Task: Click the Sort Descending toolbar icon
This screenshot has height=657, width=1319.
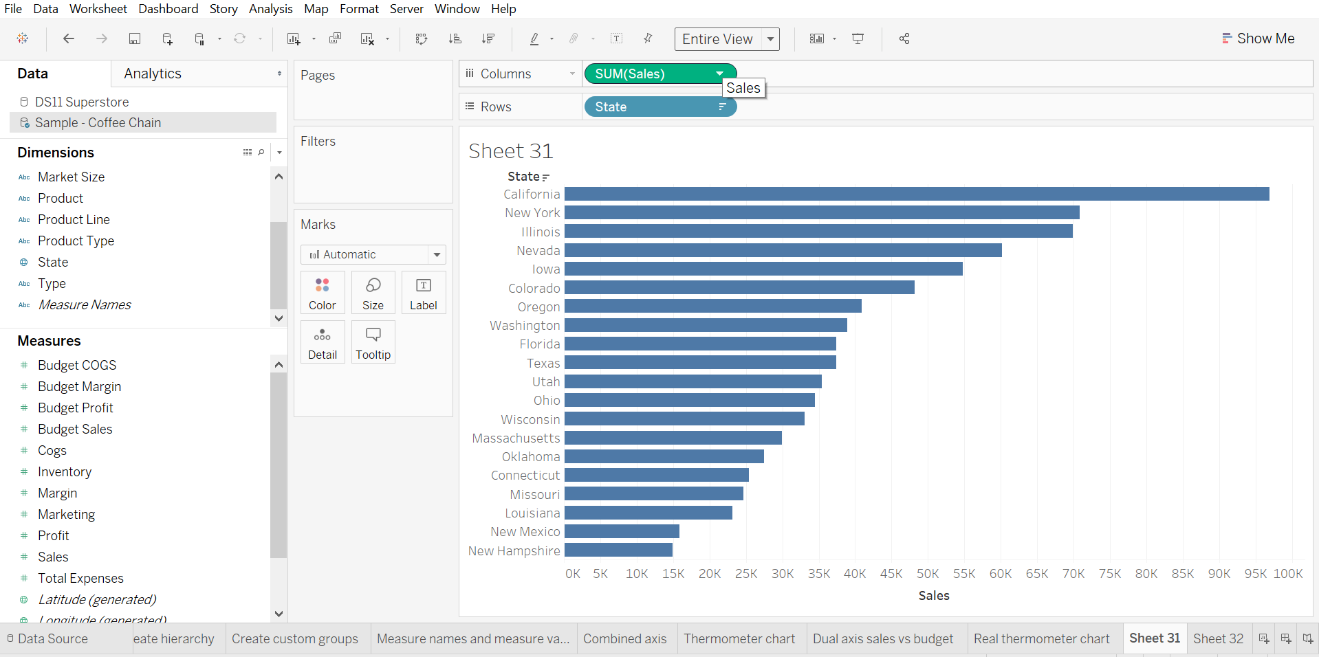Action: tap(488, 38)
